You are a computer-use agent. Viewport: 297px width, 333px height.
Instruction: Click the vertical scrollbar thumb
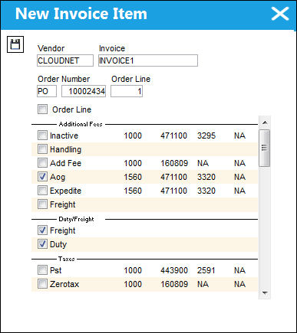tap(265, 148)
